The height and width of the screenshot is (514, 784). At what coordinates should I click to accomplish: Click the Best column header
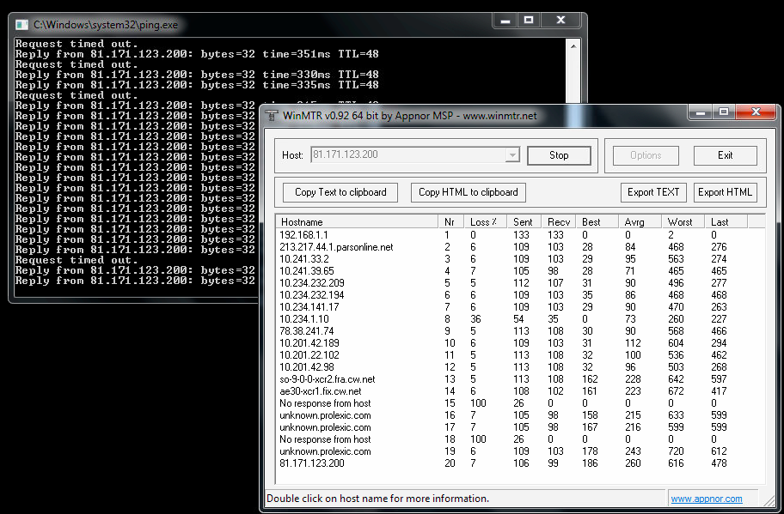point(597,222)
